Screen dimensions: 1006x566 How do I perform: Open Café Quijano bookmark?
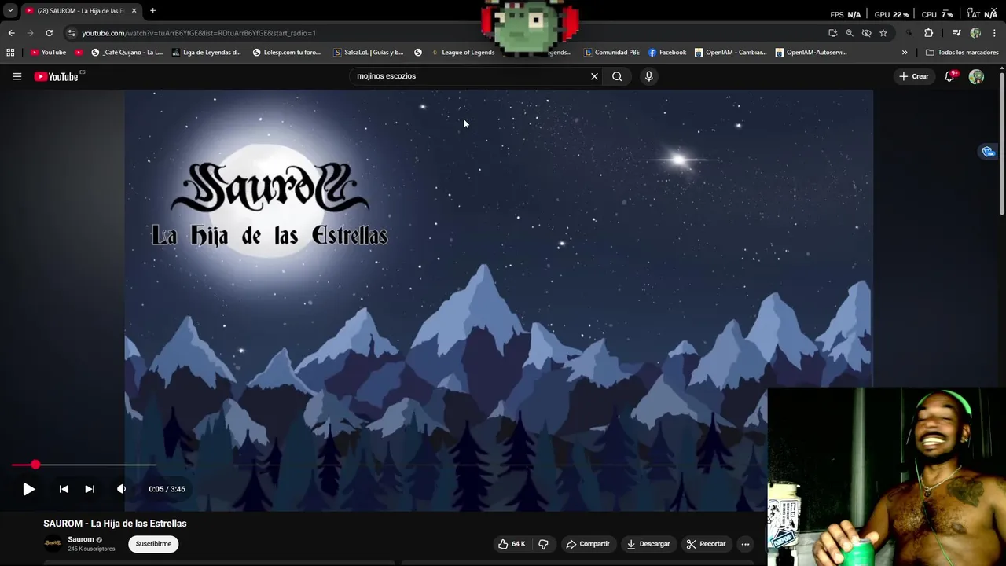tap(127, 53)
